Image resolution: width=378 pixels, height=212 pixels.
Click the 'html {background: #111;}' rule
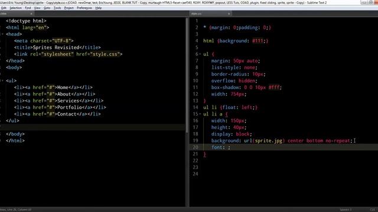(236, 41)
